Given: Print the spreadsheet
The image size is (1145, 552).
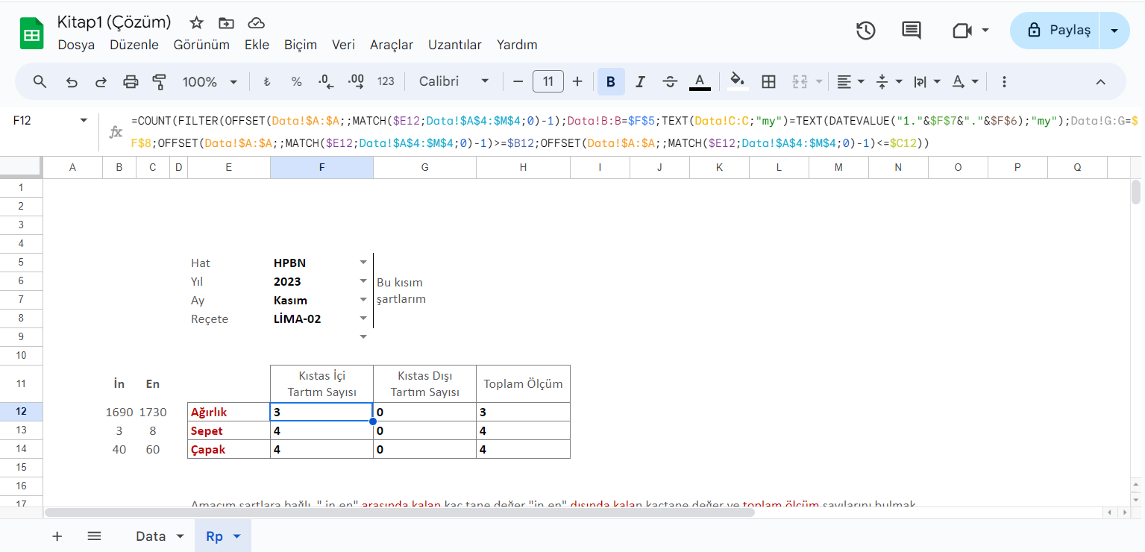Looking at the screenshot, I should tap(131, 81).
